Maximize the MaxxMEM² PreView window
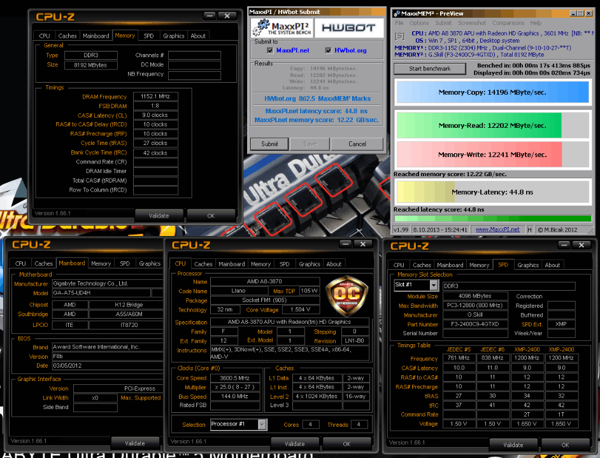The image size is (600, 458). (580, 13)
